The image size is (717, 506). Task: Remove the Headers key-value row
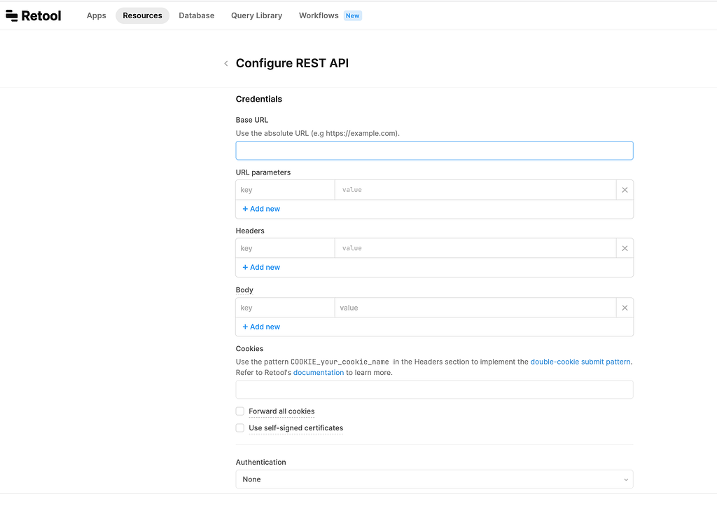pyautogui.click(x=624, y=247)
